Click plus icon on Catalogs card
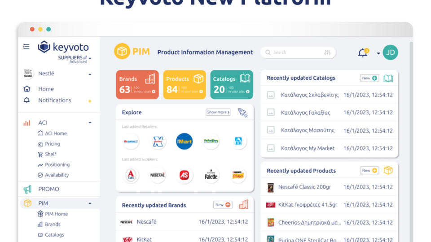This screenshot has height=242, width=431. point(248,91)
